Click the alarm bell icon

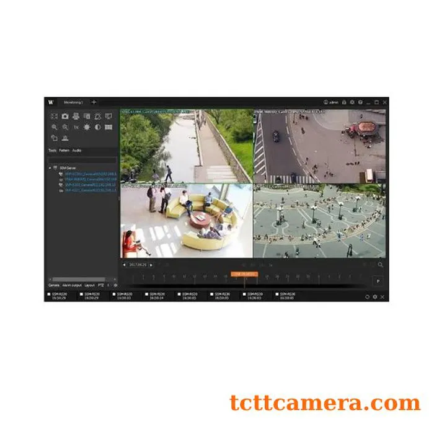97,116
